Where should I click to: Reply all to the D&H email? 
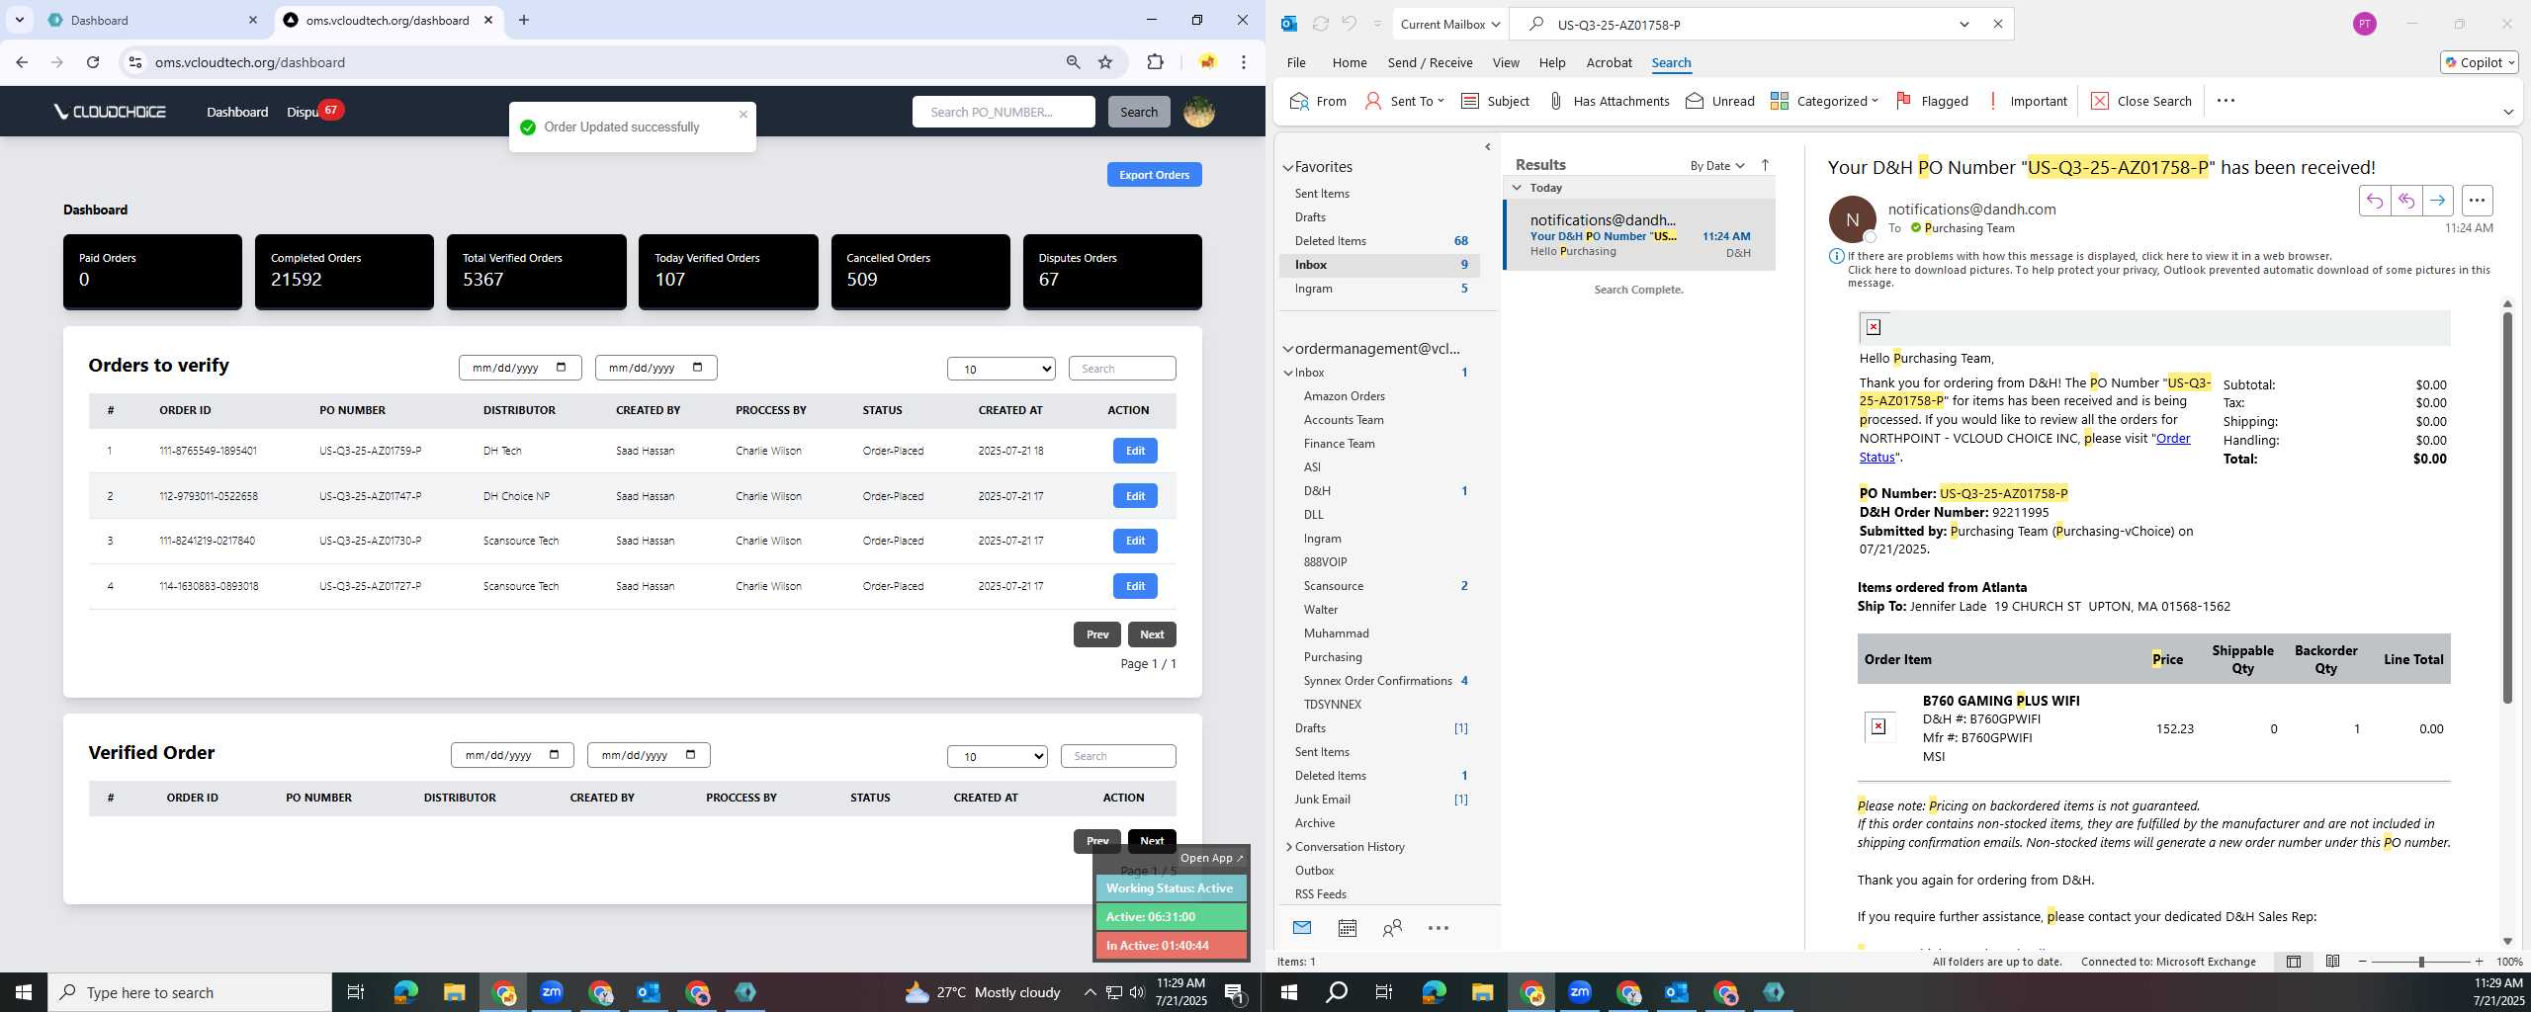click(x=2406, y=201)
